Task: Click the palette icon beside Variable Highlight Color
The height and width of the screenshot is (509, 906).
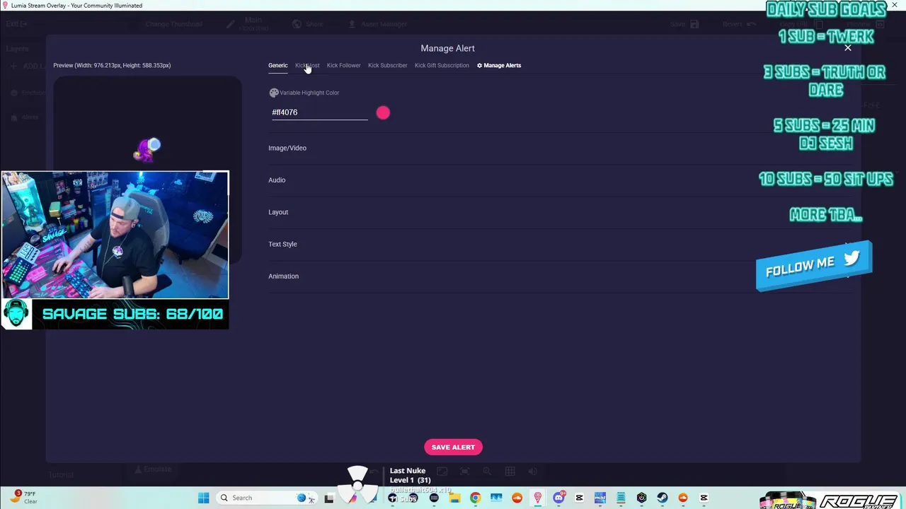Action: (x=274, y=93)
